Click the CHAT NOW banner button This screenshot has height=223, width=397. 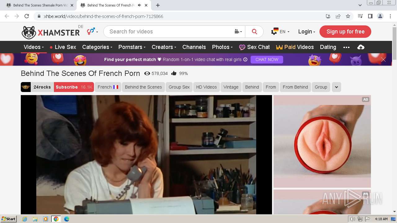(267, 59)
